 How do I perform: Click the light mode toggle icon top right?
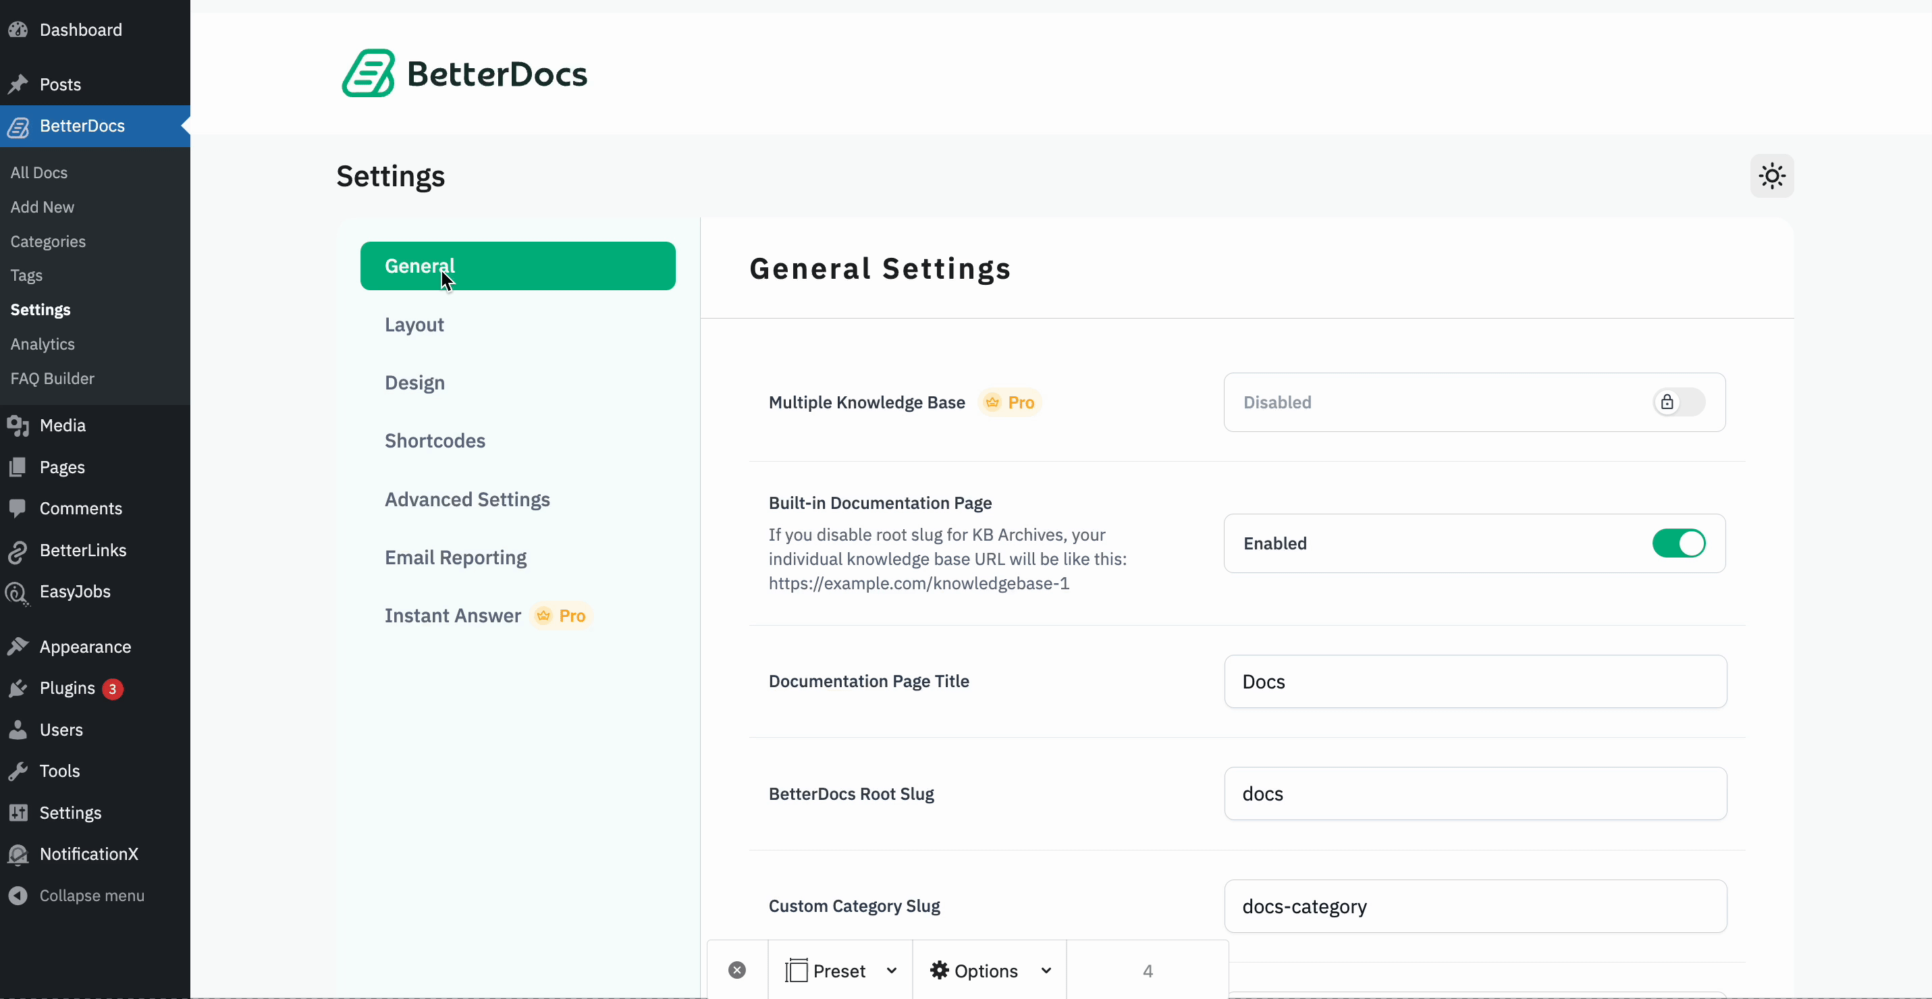pyautogui.click(x=1770, y=175)
